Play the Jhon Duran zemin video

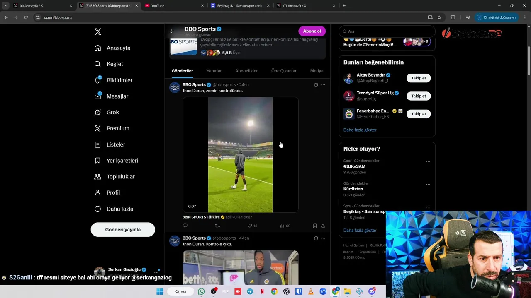point(240,155)
